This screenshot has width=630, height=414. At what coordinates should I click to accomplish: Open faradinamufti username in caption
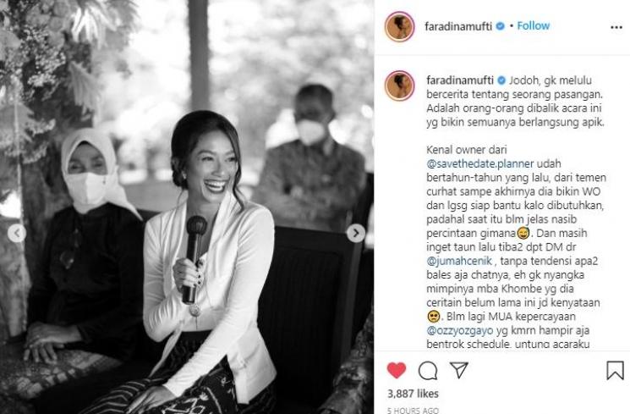point(460,80)
